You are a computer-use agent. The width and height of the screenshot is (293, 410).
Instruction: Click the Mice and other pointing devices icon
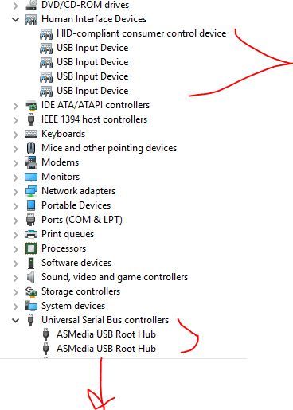pyautogui.click(x=31, y=148)
